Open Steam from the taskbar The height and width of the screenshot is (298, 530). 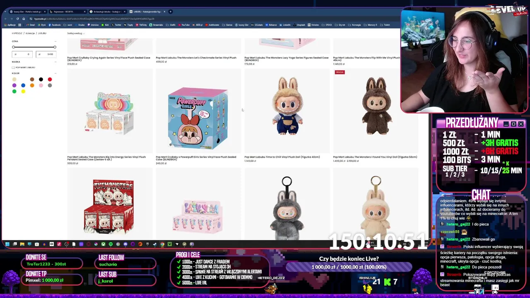[x=154, y=244]
